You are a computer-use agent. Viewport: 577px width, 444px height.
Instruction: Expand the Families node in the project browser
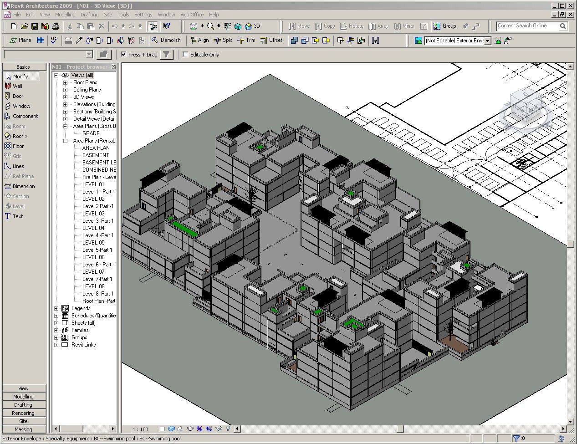tap(56, 330)
